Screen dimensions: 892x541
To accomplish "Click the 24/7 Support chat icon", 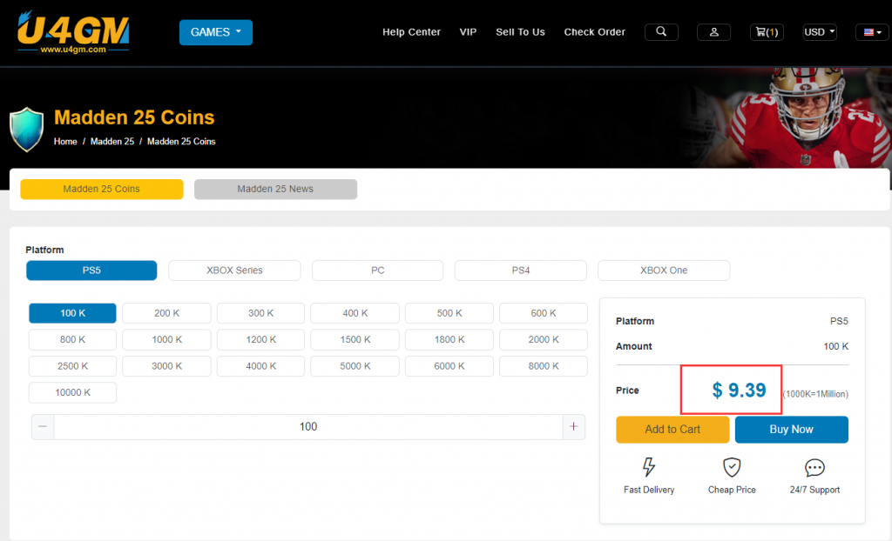I will coord(814,468).
